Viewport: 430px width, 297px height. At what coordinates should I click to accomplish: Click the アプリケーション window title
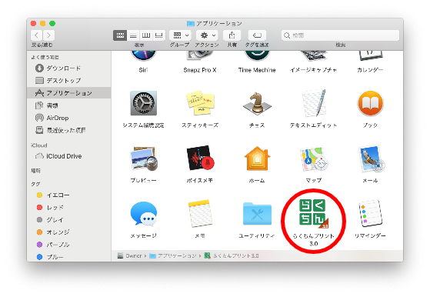(215, 23)
